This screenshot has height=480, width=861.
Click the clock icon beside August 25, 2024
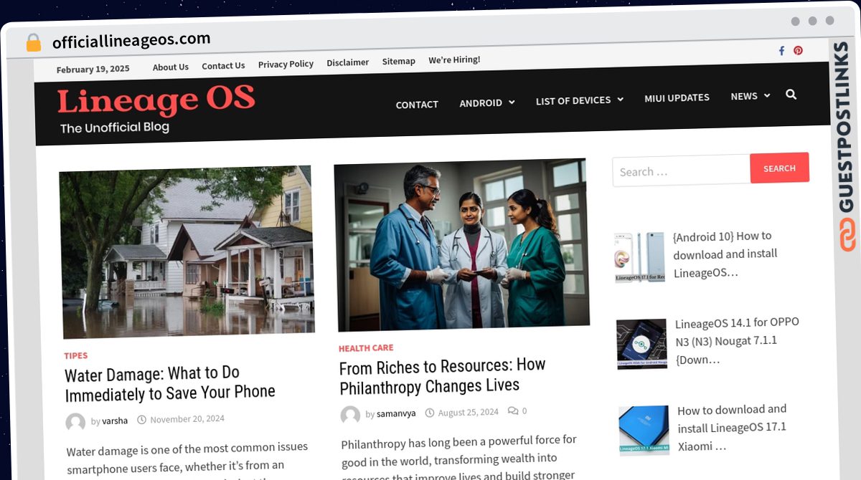[x=430, y=413]
